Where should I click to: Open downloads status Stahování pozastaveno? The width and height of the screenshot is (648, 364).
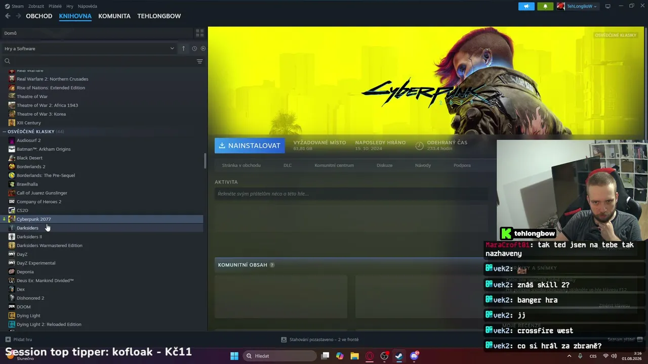(320, 340)
